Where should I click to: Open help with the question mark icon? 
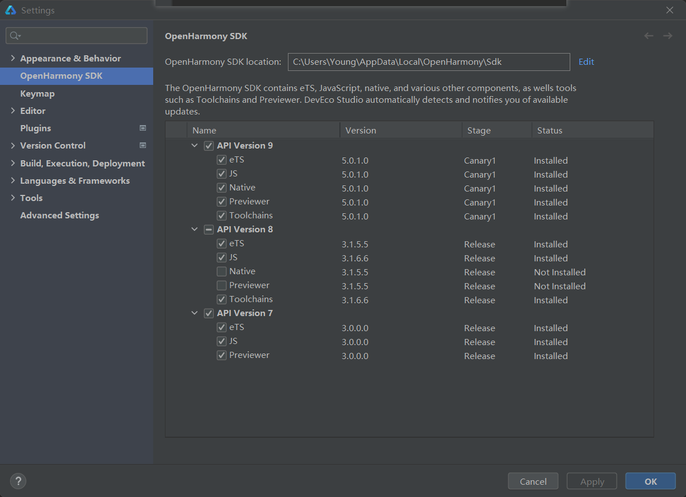18,481
